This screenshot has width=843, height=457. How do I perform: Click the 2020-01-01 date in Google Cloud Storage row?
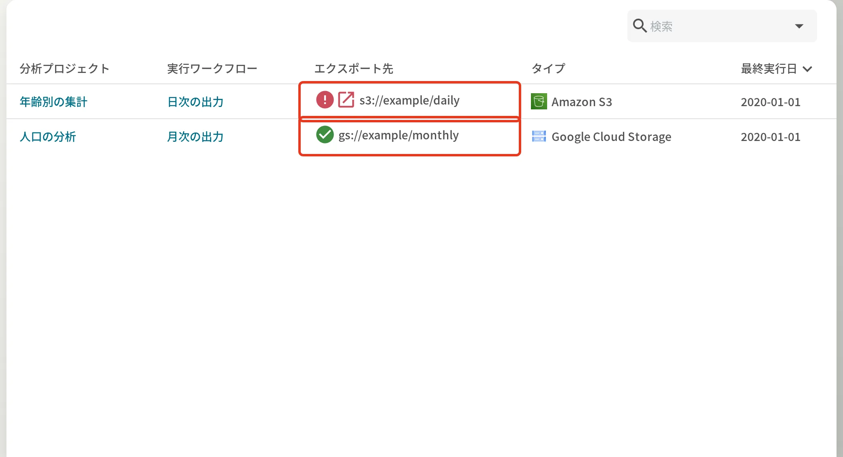[770, 137]
